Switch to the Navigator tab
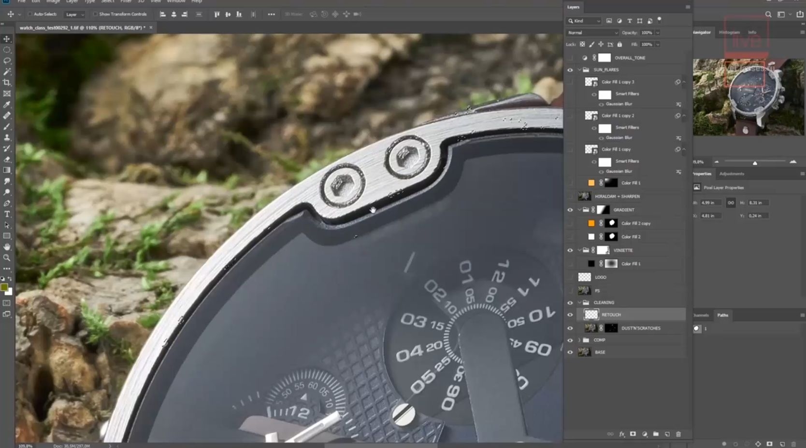The width and height of the screenshot is (806, 448). coord(702,32)
